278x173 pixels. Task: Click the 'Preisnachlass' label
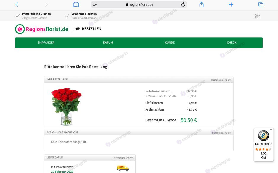pyautogui.click(x=155, y=110)
